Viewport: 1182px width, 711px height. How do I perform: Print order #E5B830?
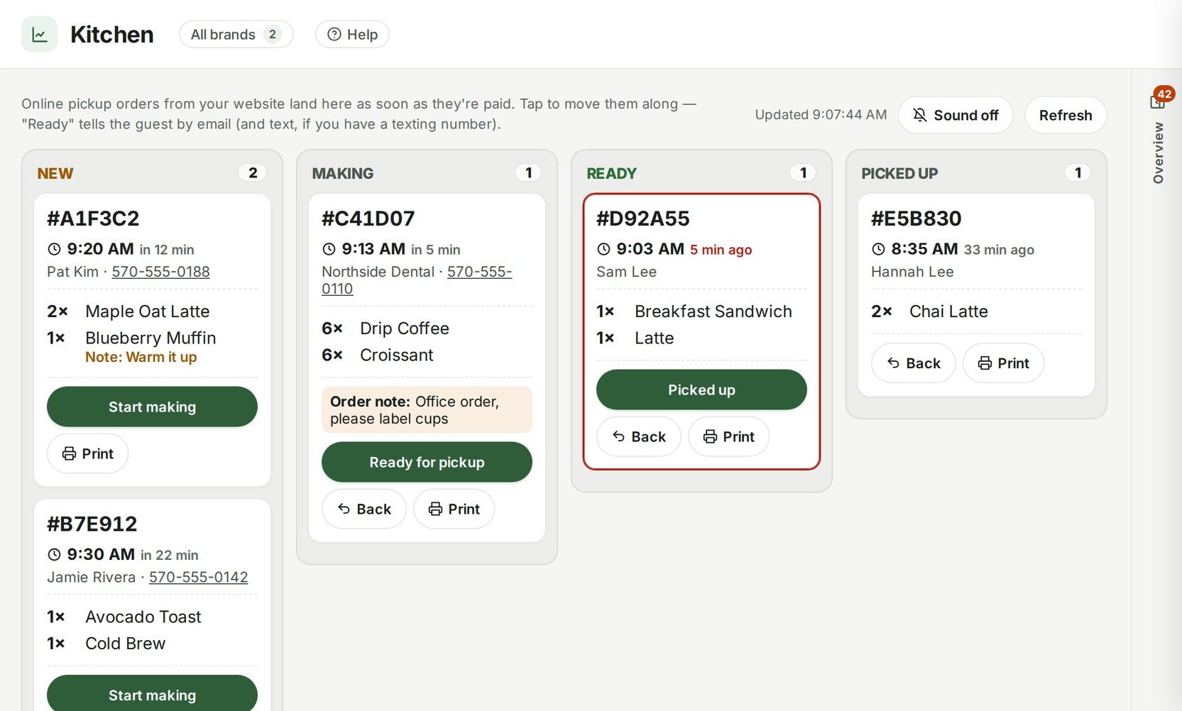[x=1003, y=363]
